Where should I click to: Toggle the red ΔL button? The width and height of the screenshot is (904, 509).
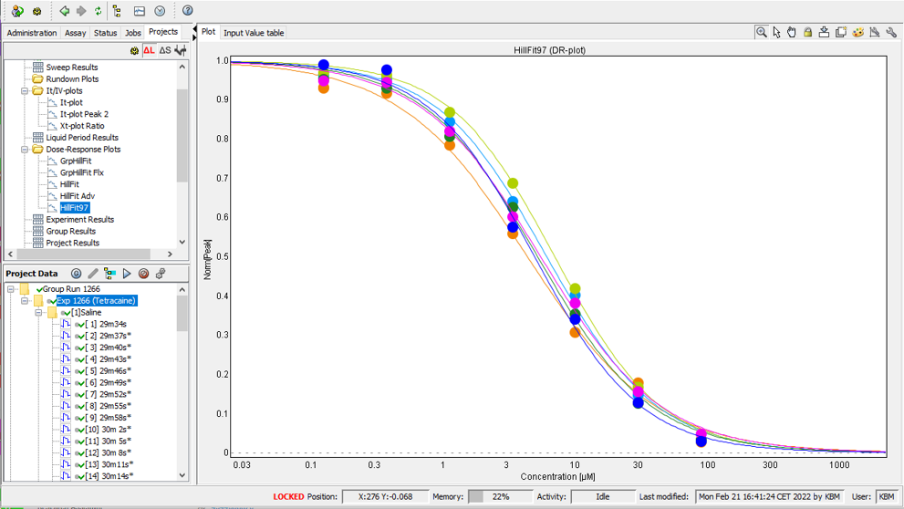[x=149, y=50]
